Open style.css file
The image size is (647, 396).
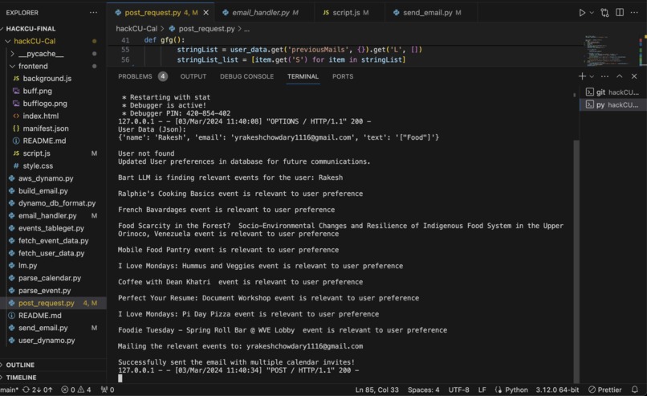click(38, 165)
